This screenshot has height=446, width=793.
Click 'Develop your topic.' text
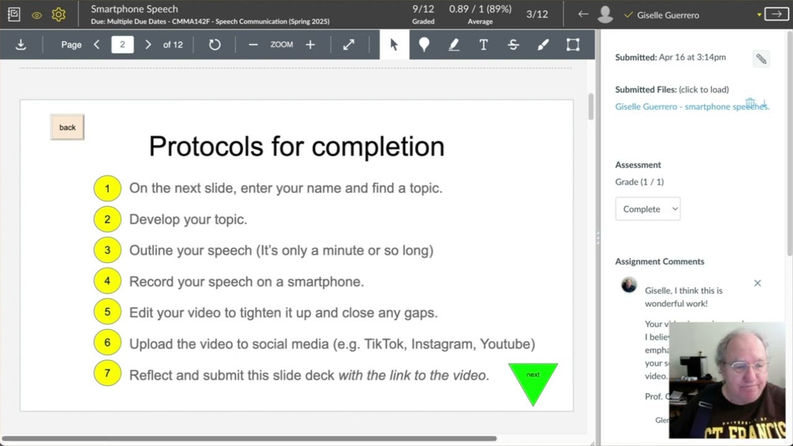pos(188,219)
